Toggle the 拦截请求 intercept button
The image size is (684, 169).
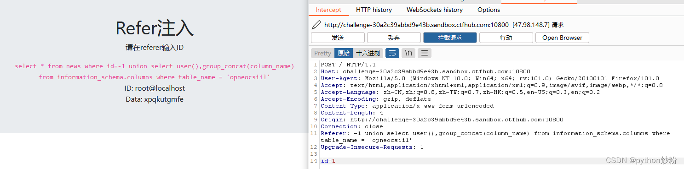[x=450, y=38]
